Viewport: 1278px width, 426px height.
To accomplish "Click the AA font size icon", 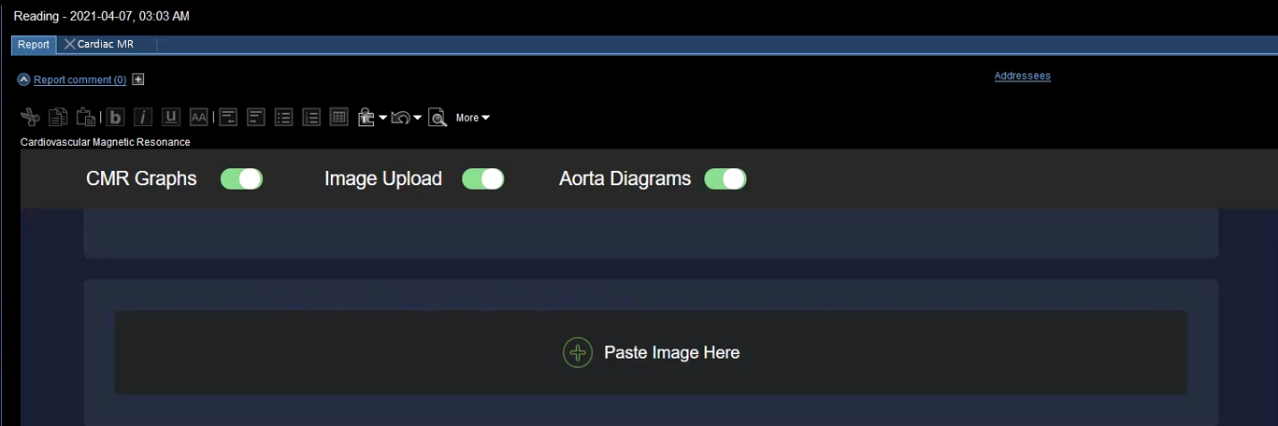I will [198, 118].
